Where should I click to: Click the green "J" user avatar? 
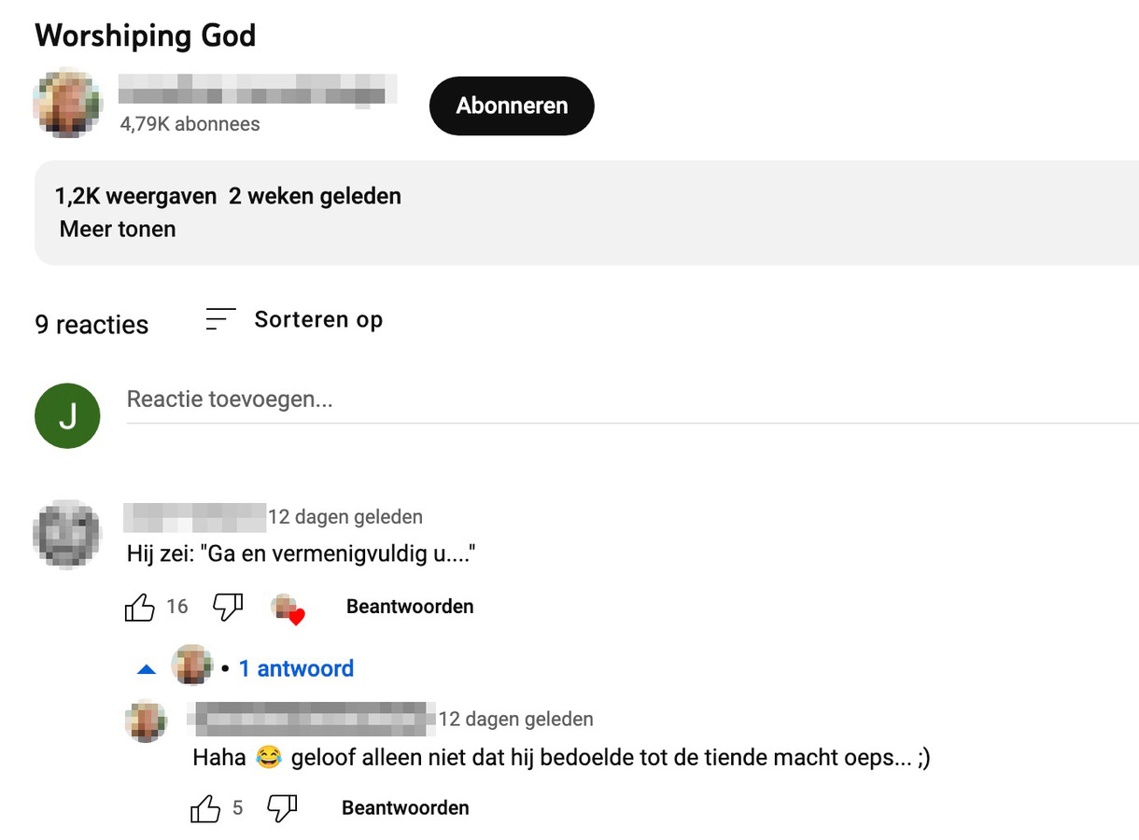point(66,414)
